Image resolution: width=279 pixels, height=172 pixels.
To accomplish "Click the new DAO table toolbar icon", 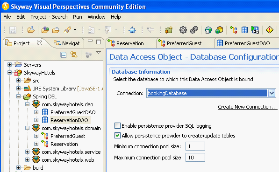I will pyautogui.click(x=244, y=30).
